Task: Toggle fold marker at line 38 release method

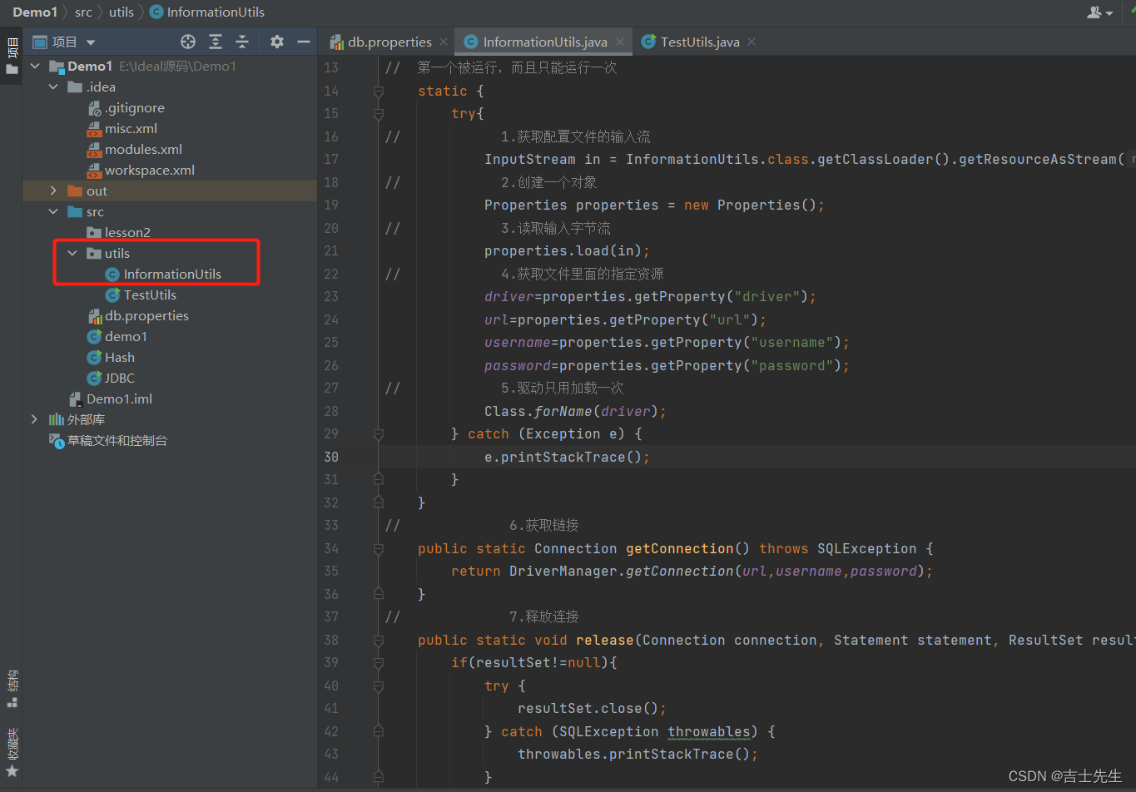Action: [379, 641]
